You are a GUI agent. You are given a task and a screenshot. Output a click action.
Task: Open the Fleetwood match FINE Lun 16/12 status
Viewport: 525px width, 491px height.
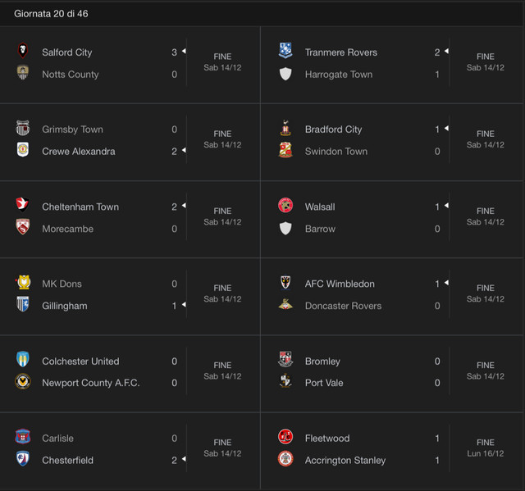[x=485, y=448]
